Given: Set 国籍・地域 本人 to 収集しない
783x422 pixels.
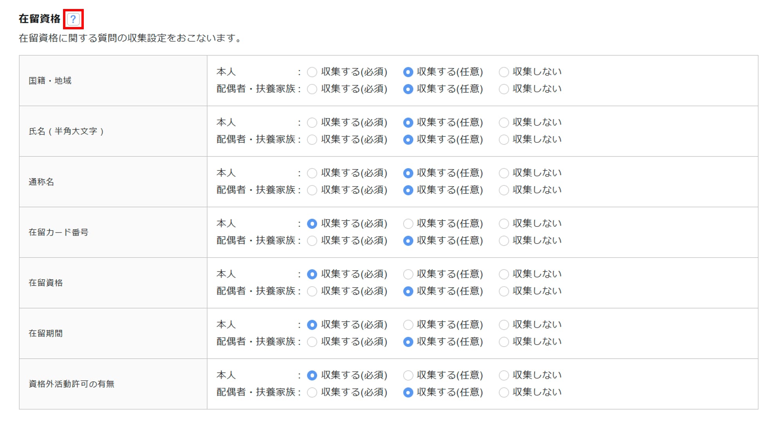Looking at the screenshot, I should pos(504,72).
